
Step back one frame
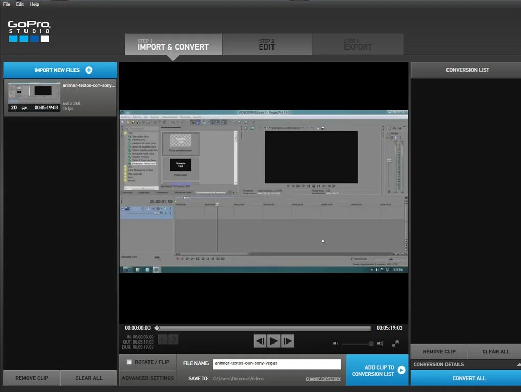pyautogui.click(x=260, y=341)
